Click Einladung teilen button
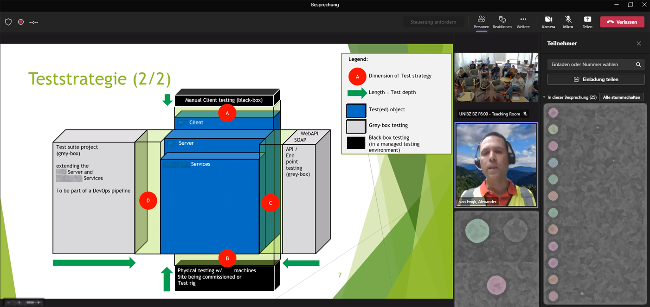Screen dimensions: 650x307 596,79
